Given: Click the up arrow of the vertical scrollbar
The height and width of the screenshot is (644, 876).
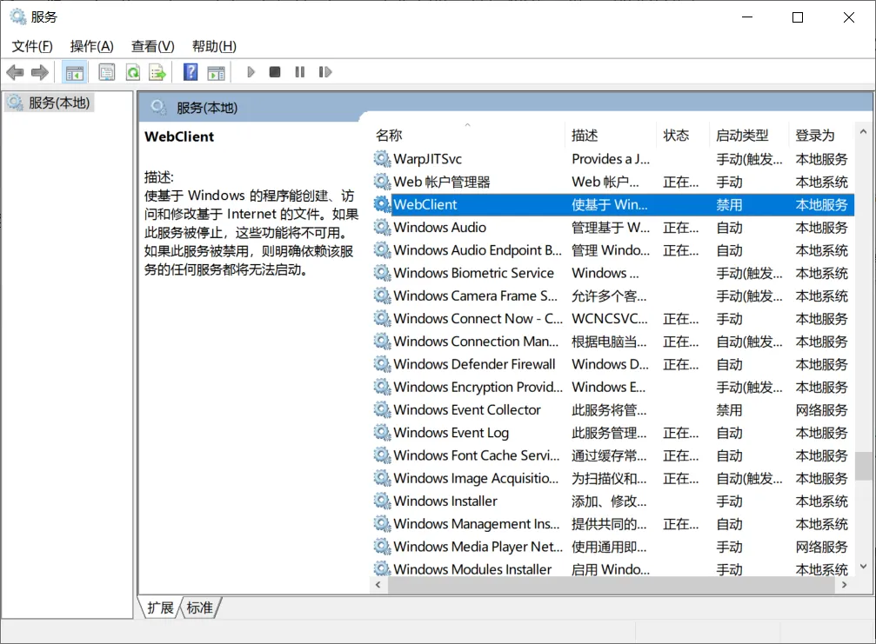Looking at the screenshot, I should click(x=863, y=132).
